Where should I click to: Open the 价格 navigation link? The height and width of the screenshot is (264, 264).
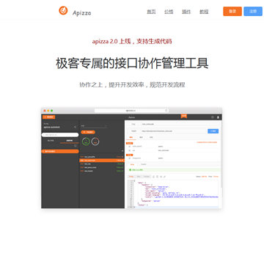point(169,12)
